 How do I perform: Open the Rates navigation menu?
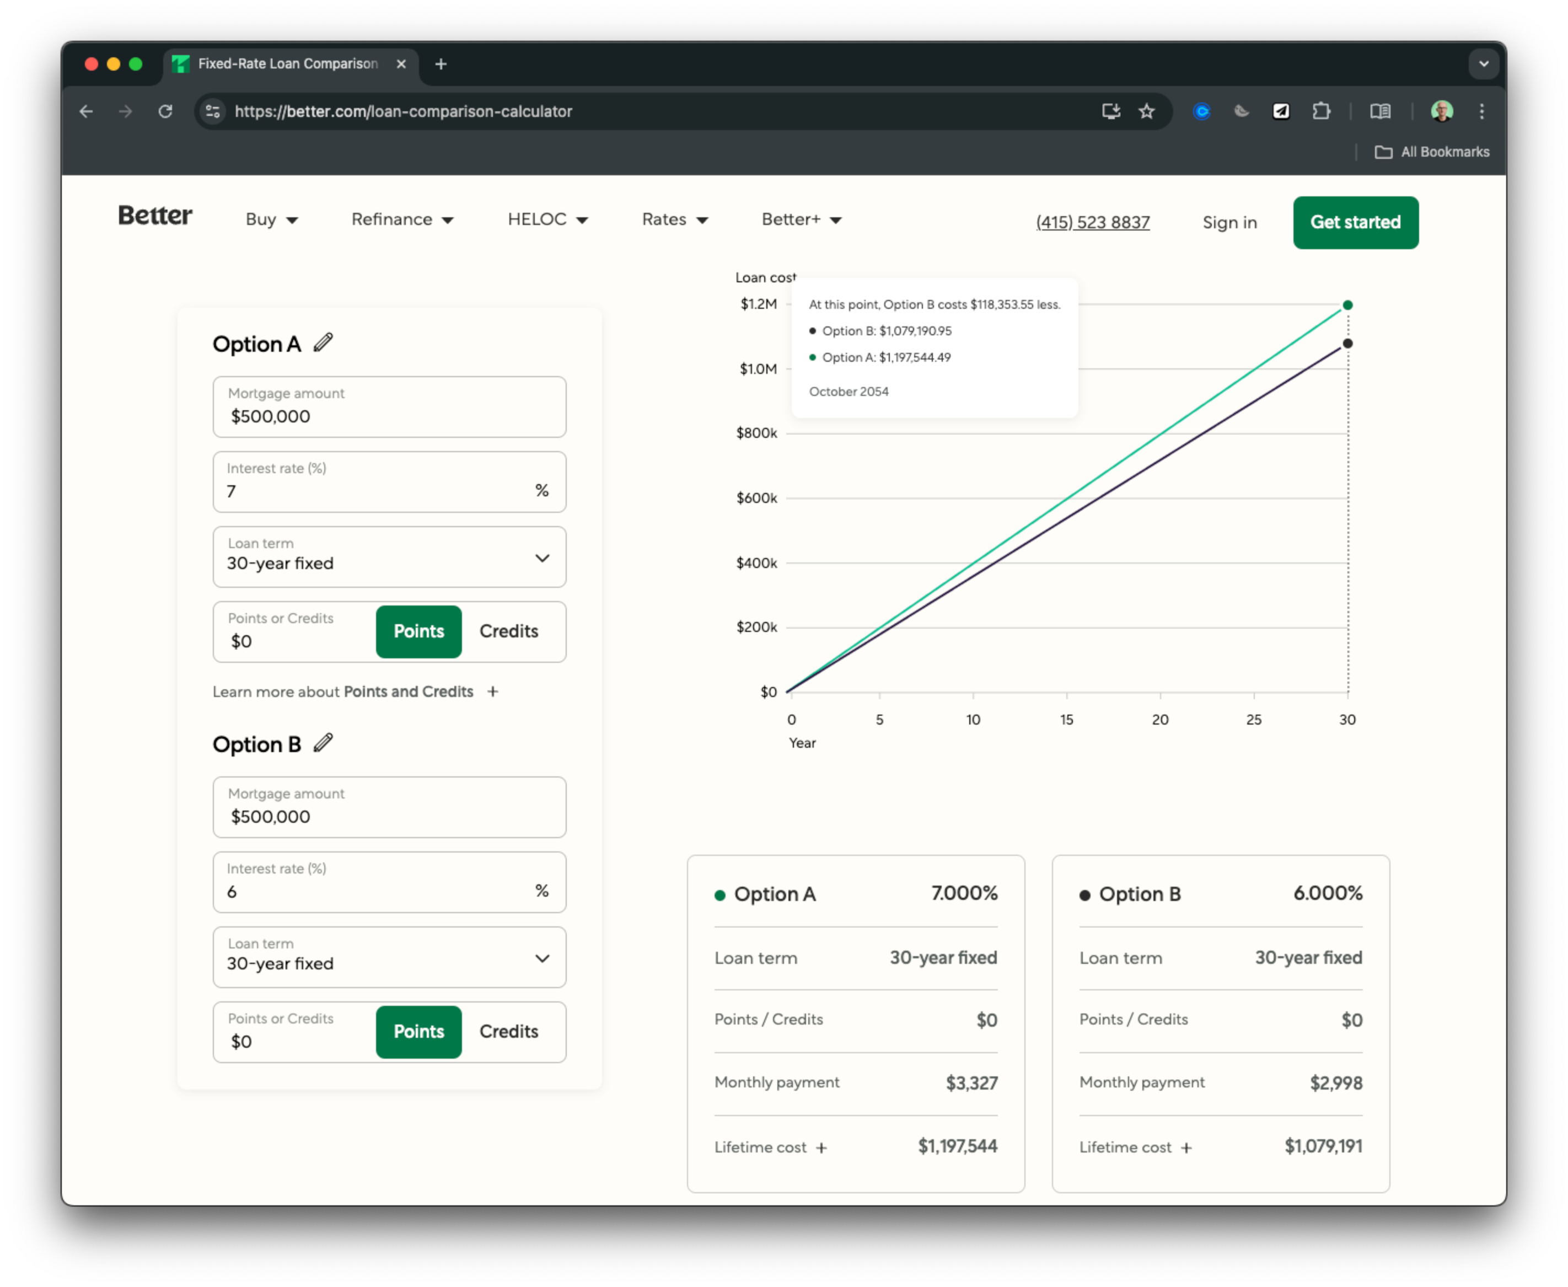tap(674, 219)
